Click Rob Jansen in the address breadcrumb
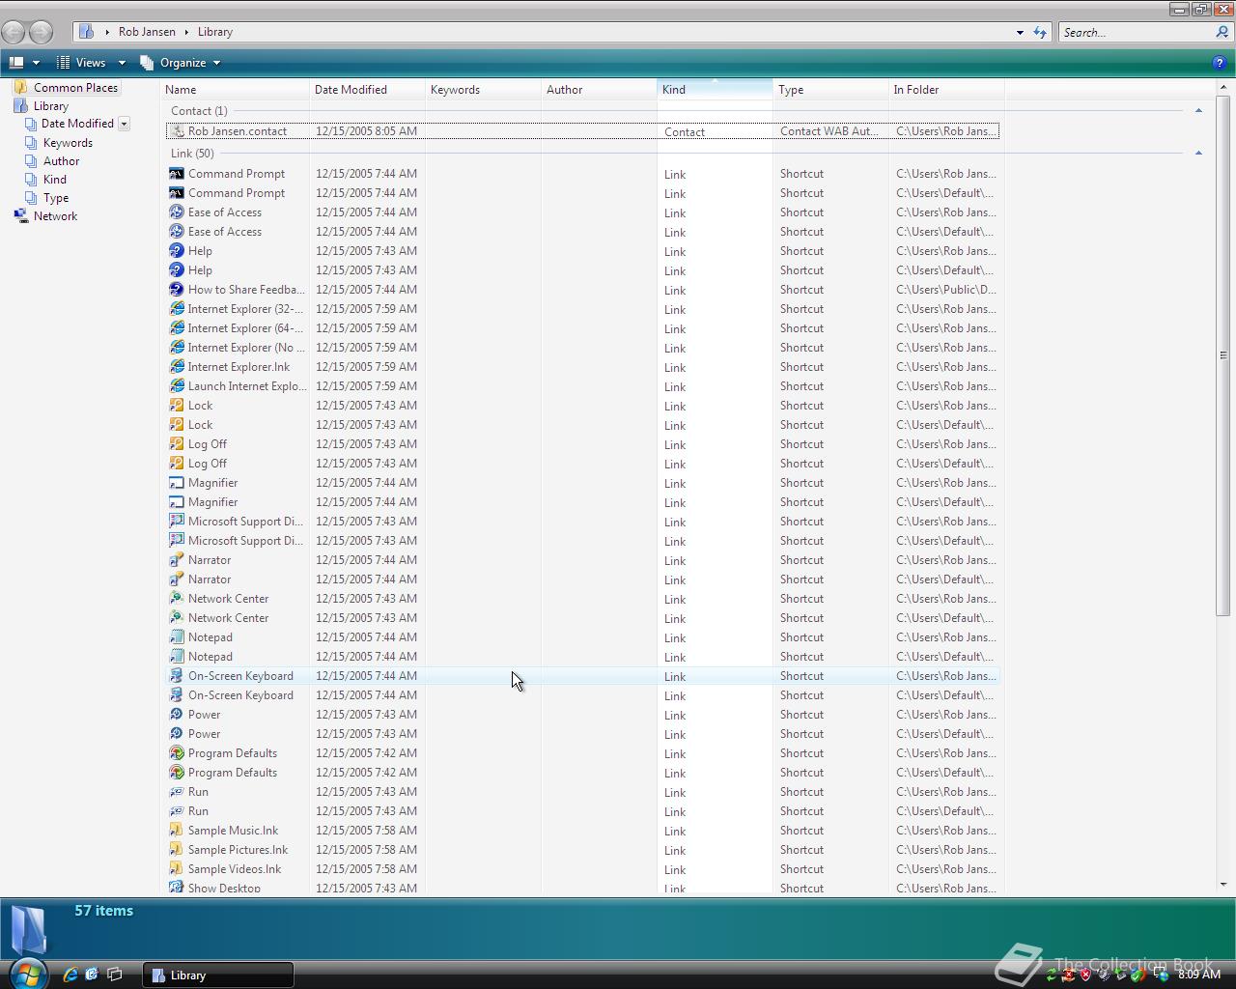The image size is (1236, 989). (147, 32)
